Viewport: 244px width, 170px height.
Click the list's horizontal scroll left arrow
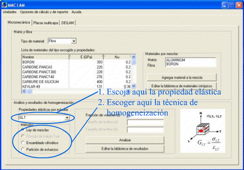(x=24, y=91)
